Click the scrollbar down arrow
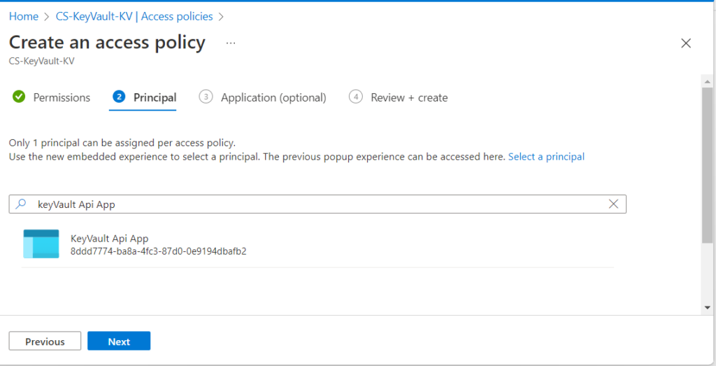The width and height of the screenshot is (716, 366). pyautogui.click(x=708, y=307)
